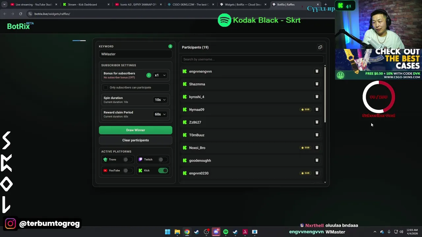The height and width of the screenshot is (237, 422).
Task: Click participant name goodenoughh
Action: (x=200, y=161)
